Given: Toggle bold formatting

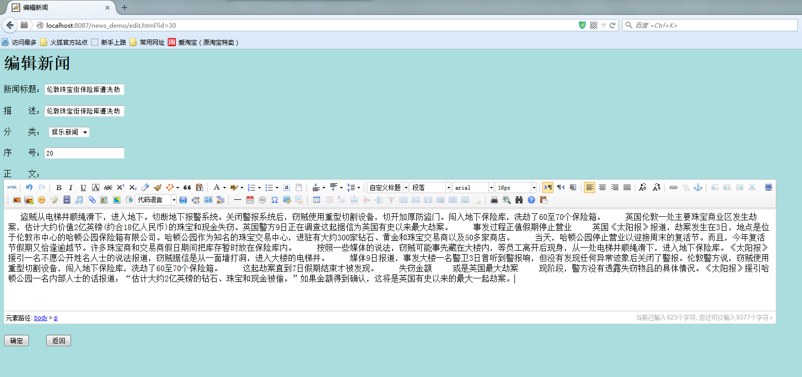Looking at the screenshot, I should tap(59, 187).
